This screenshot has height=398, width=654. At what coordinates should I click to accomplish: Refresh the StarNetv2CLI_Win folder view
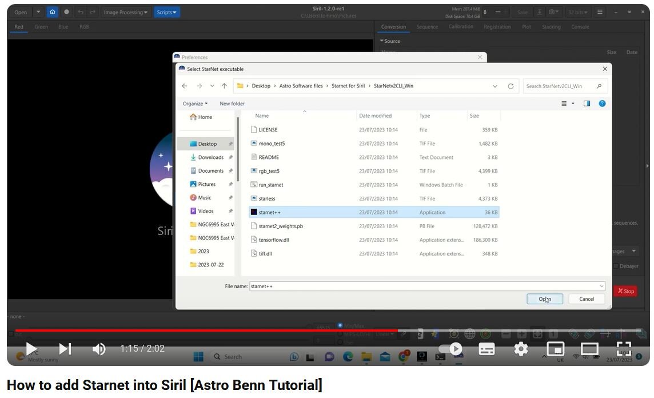point(511,86)
